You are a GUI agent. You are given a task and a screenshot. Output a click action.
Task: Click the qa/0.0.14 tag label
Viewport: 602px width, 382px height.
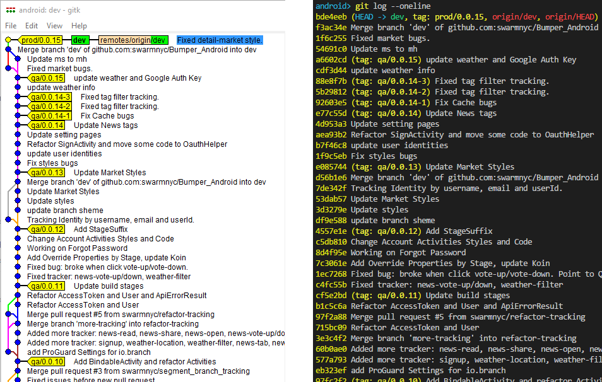47,125
